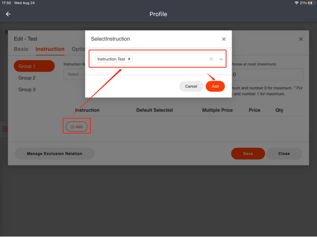Clear all selections in instruction field
This screenshot has width=317, height=237.
point(211,59)
